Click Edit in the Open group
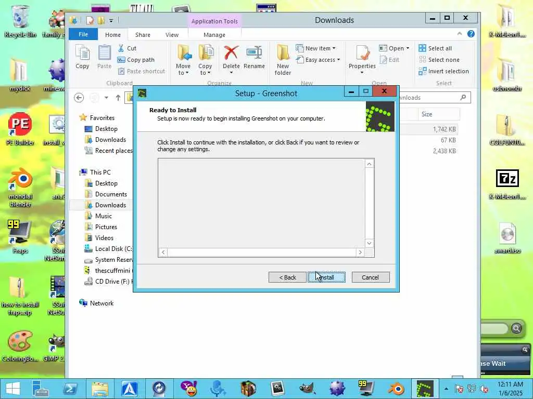The width and height of the screenshot is (533, 399). pyautogui.click(x=389, y=60)
